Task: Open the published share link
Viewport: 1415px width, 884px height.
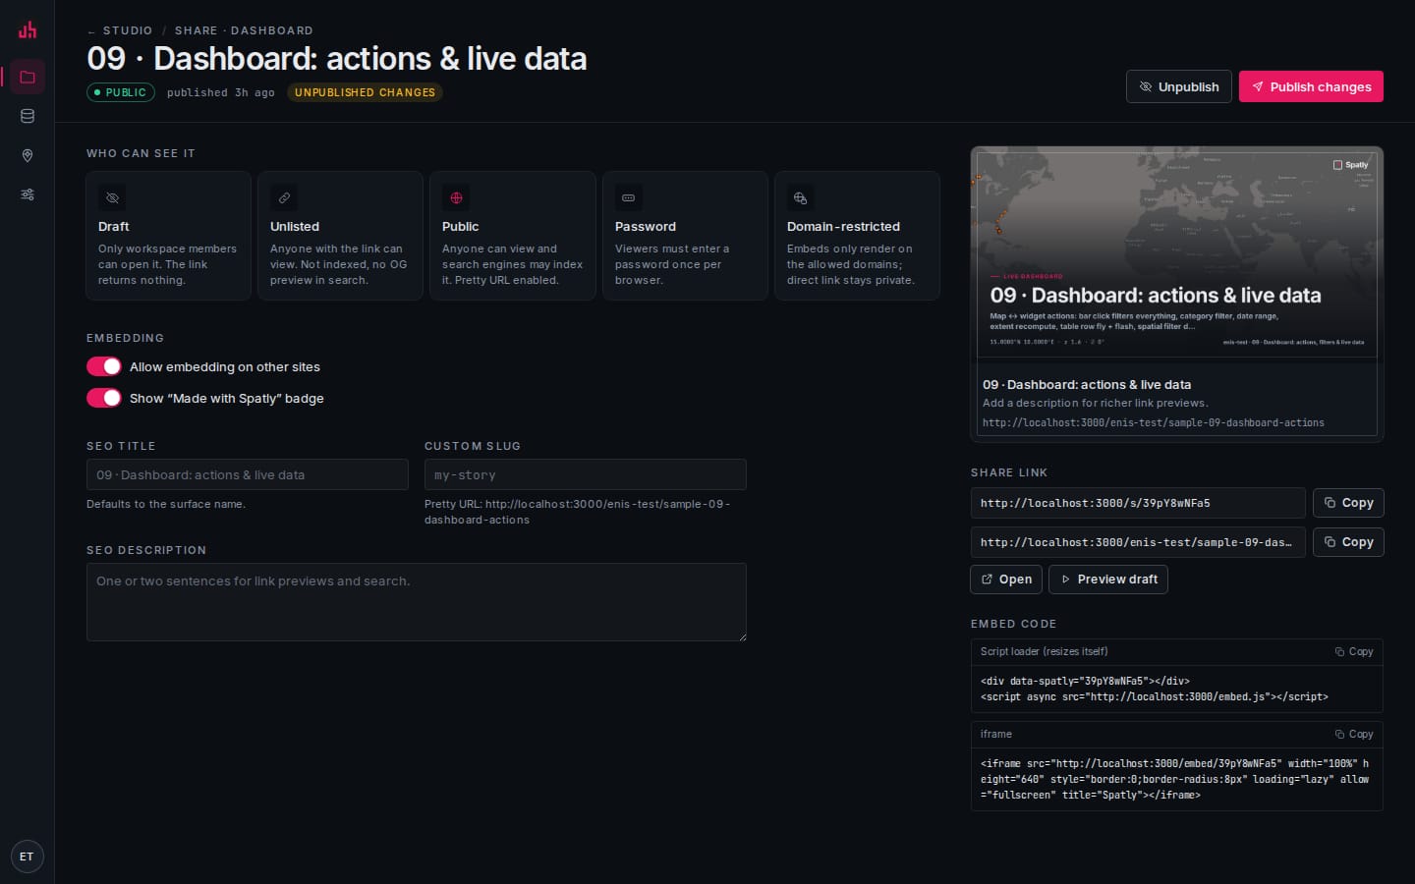Action: point(1006,580)
